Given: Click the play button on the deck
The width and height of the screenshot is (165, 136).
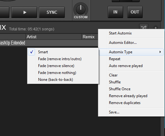Looking at the screenshot, I should [24, 12].
